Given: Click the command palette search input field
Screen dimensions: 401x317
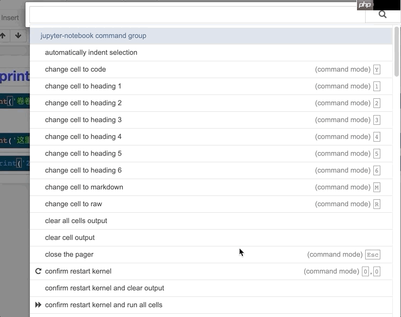Looking at the screenshot, I should 197,15.
